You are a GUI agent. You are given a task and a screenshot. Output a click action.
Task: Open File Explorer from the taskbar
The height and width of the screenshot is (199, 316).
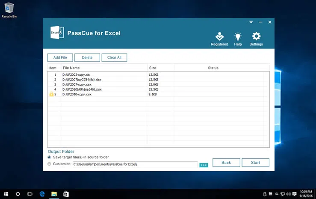(54, 194)
